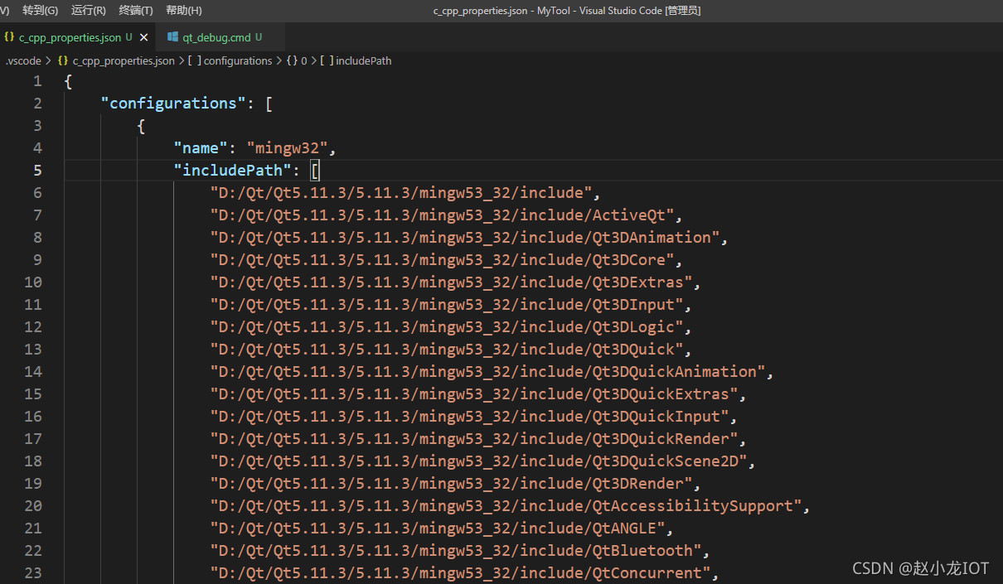This screenshot has width=1003, height=584.
Task: Click the Windows cmd icon on qt_debug.cmd tab
Action: click(x=172, y=37)
